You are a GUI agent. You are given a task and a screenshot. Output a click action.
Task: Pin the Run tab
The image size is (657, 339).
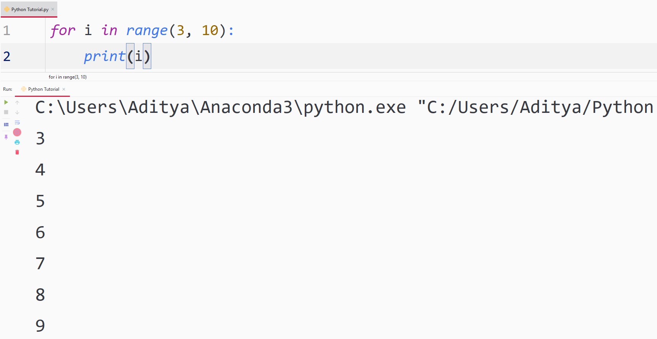click(x=6, y=137)
